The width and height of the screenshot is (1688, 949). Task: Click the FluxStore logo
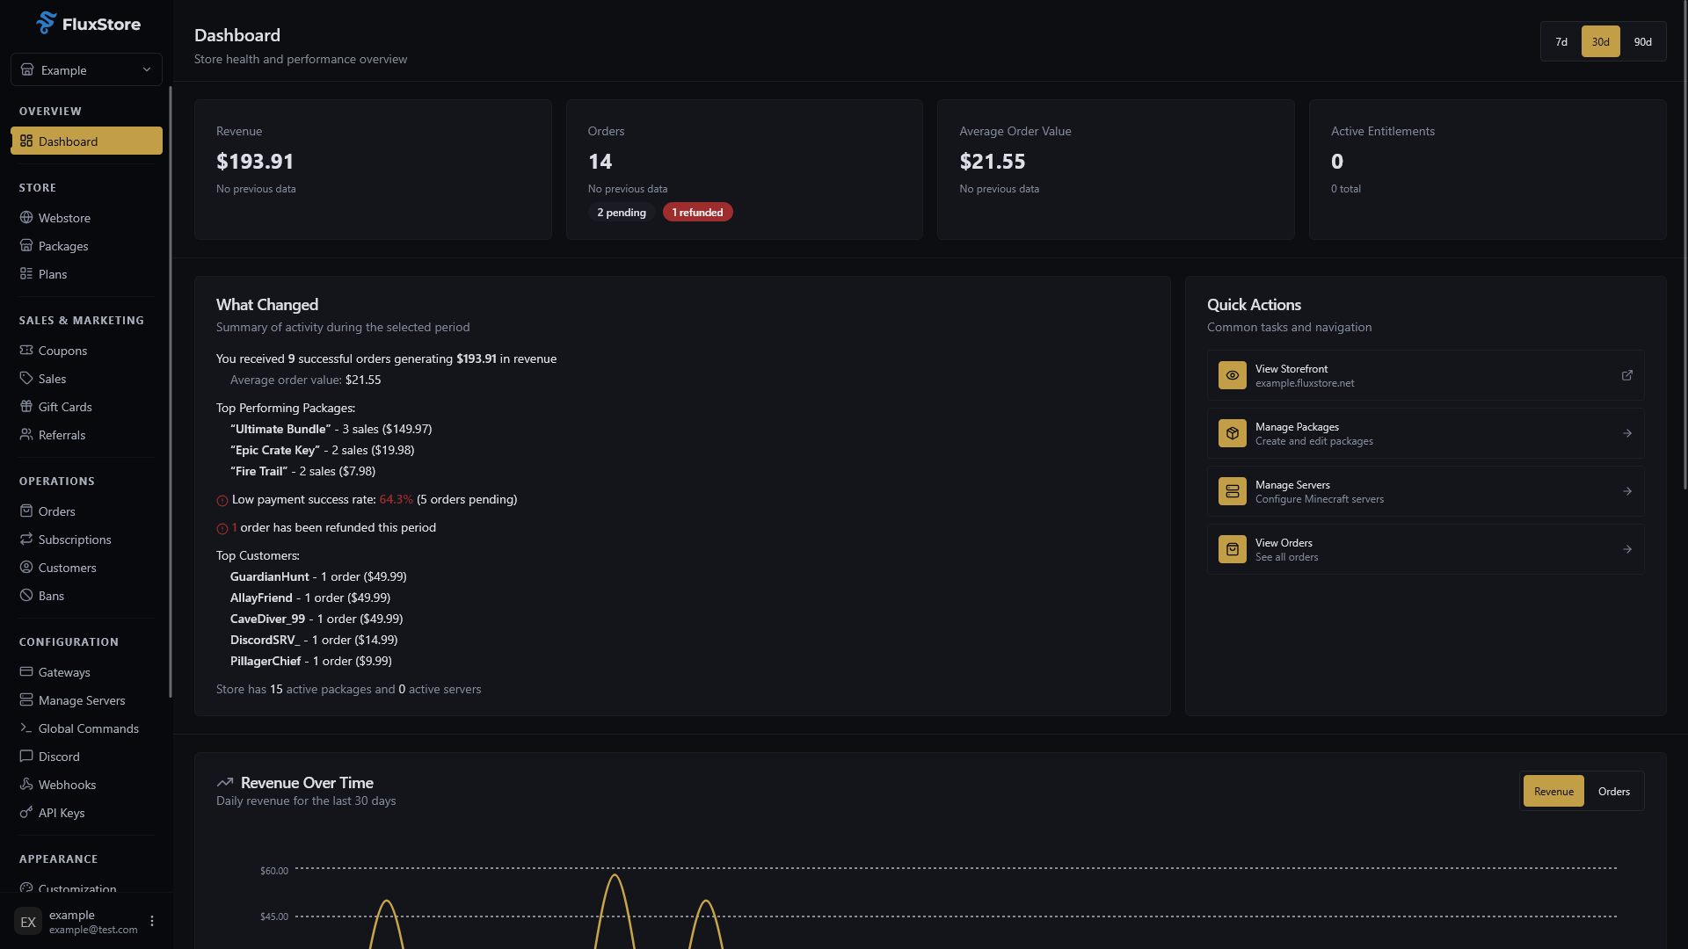(x=89, y=24)
